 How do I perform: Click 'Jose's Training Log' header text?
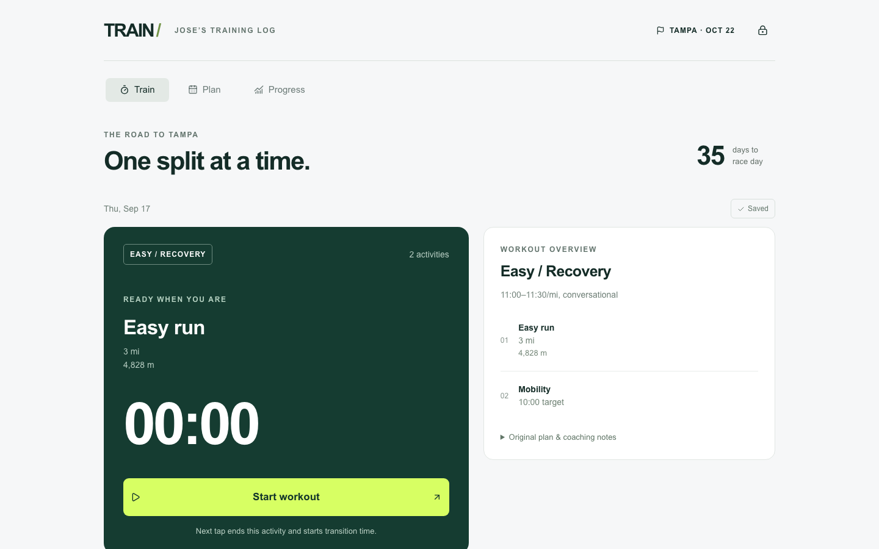[225, 30]
